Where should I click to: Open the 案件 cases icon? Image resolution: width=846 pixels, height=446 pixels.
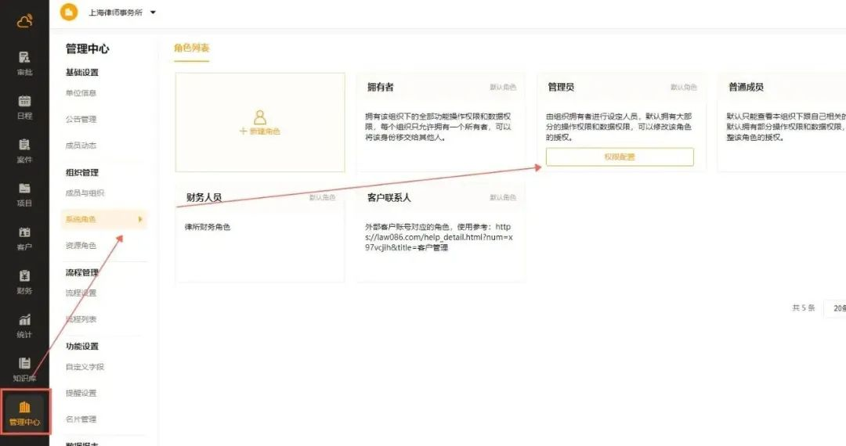(24, 149)
